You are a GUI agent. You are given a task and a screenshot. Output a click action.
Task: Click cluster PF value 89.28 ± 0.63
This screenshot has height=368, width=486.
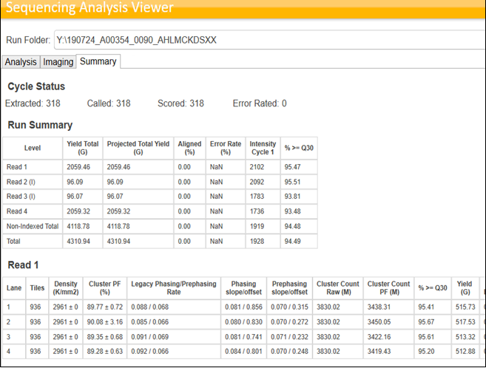(x=105, y=351)
